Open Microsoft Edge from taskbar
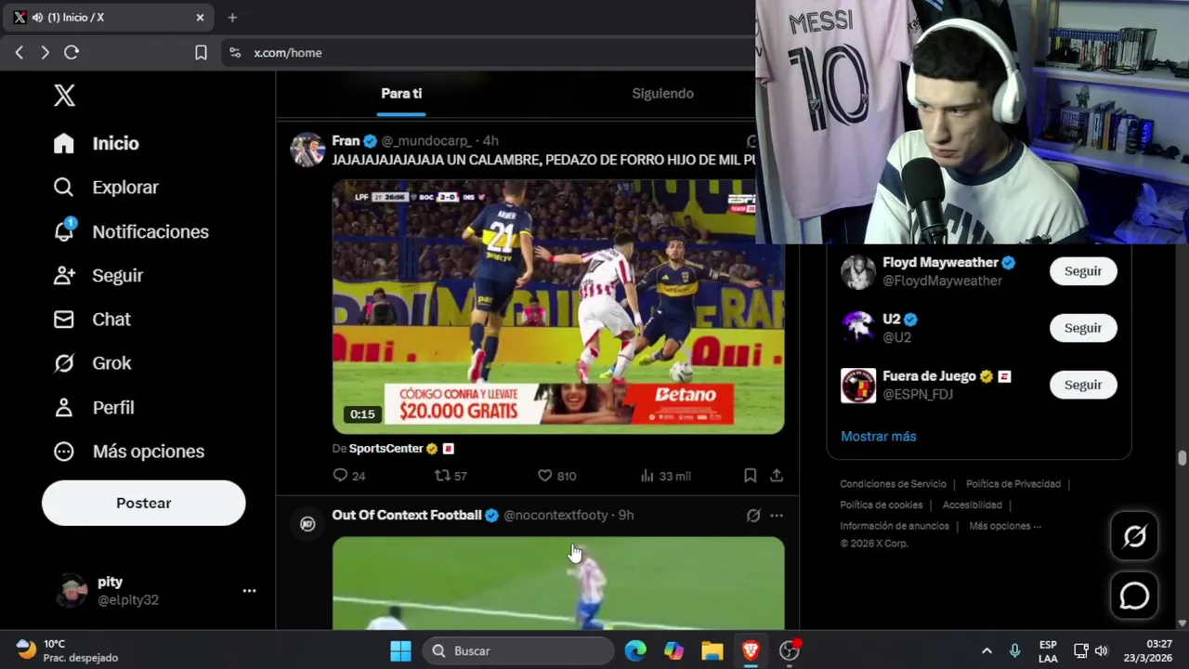 [635, 650]
